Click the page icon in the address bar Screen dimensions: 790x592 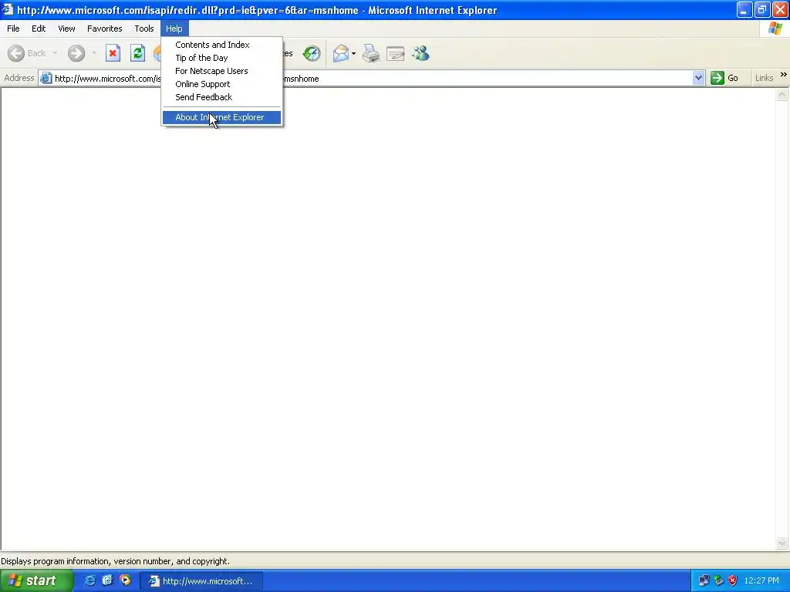pos(46,78)
